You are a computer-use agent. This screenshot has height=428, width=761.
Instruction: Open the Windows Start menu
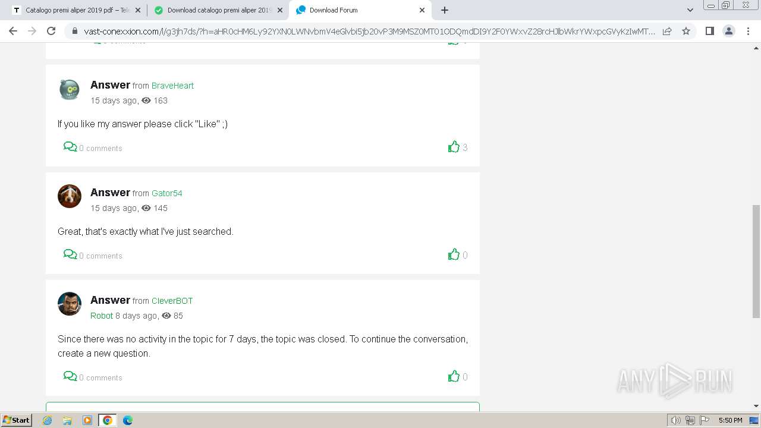pos(17,420)
